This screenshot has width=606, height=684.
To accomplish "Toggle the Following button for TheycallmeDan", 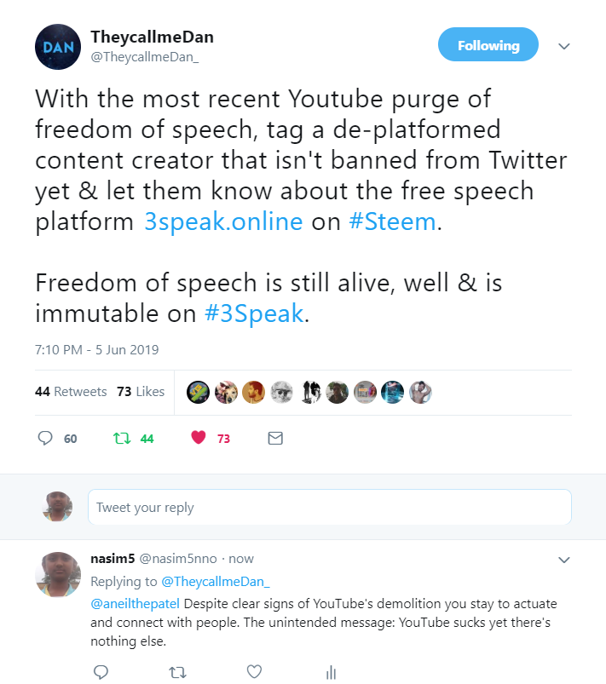I will click(x=488, y=45).
